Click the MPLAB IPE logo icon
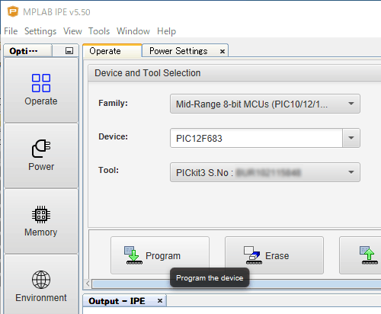381x314 pixels. point(13,11)
